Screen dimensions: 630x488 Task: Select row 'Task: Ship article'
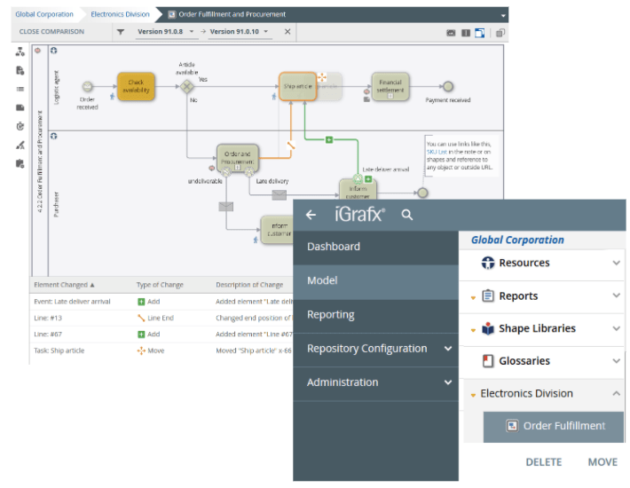click(161, 350)
